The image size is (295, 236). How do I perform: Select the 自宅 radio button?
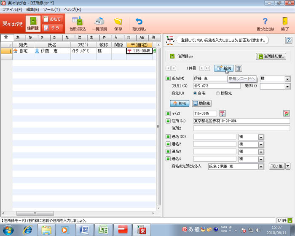195,93
